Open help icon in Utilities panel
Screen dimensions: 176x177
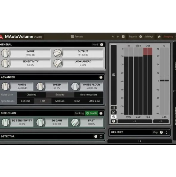[161, 132]
